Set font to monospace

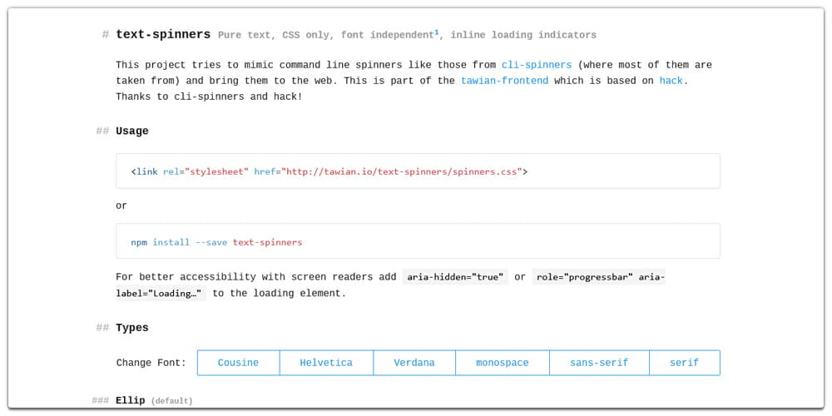[x=503, y=363]
